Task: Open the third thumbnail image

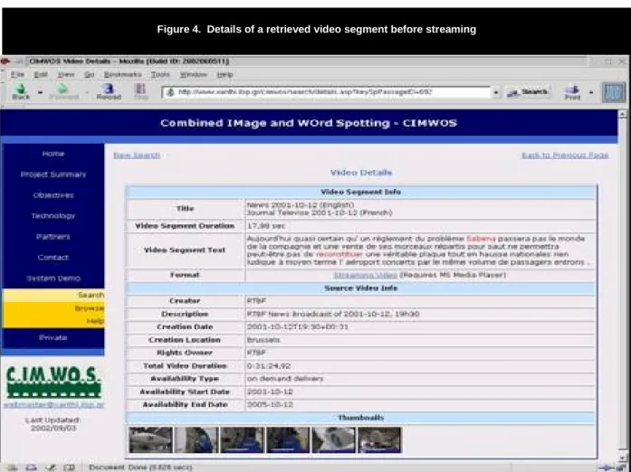Action: (x=243, y=440)
